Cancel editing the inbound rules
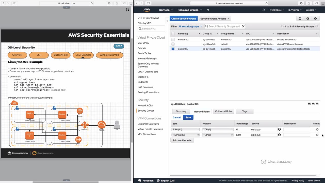 click(177, 117)
